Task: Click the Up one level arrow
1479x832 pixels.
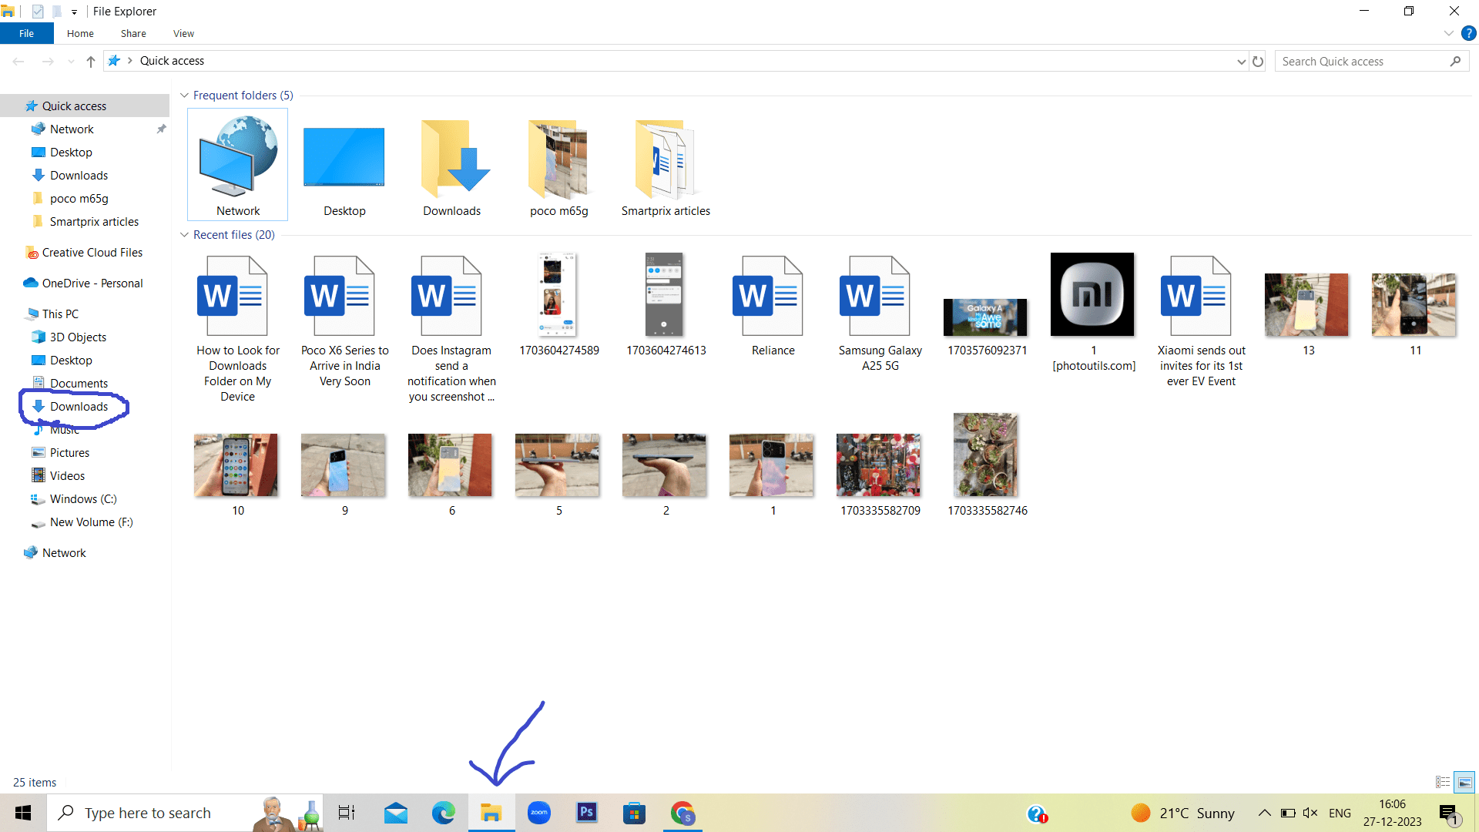Action: coord(91,62)
